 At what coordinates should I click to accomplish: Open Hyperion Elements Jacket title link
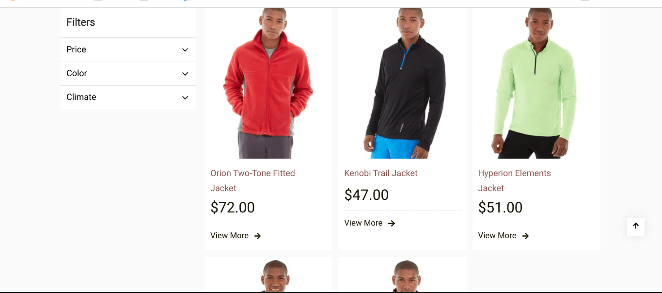point(514,180)
